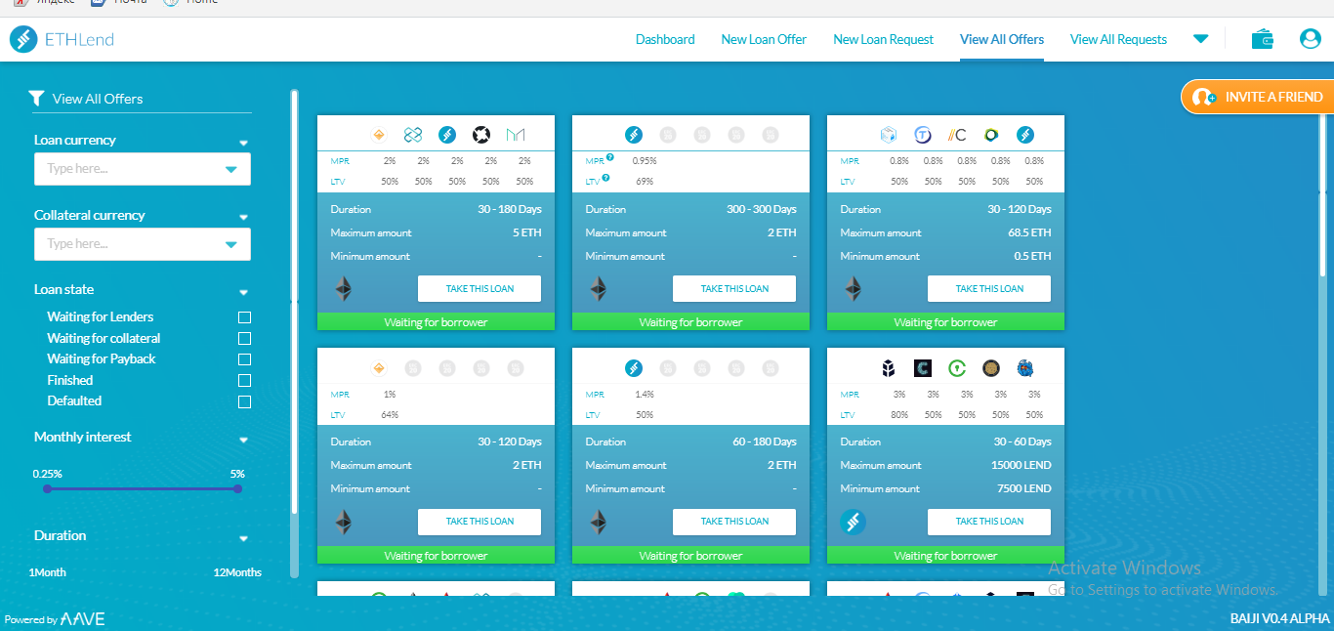Viewport: 1334px width, 631px height.
Task: Enable the Waiting for Lenders checkbox
Action: coord(244,317)
